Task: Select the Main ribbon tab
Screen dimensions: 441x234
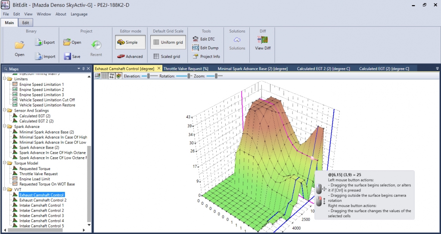Action: coord(9,23)
